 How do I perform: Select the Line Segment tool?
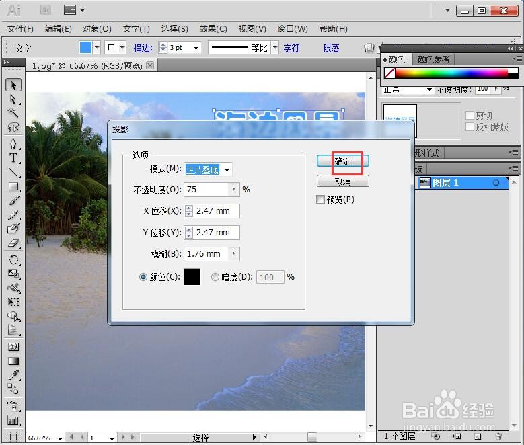point(13,172)
